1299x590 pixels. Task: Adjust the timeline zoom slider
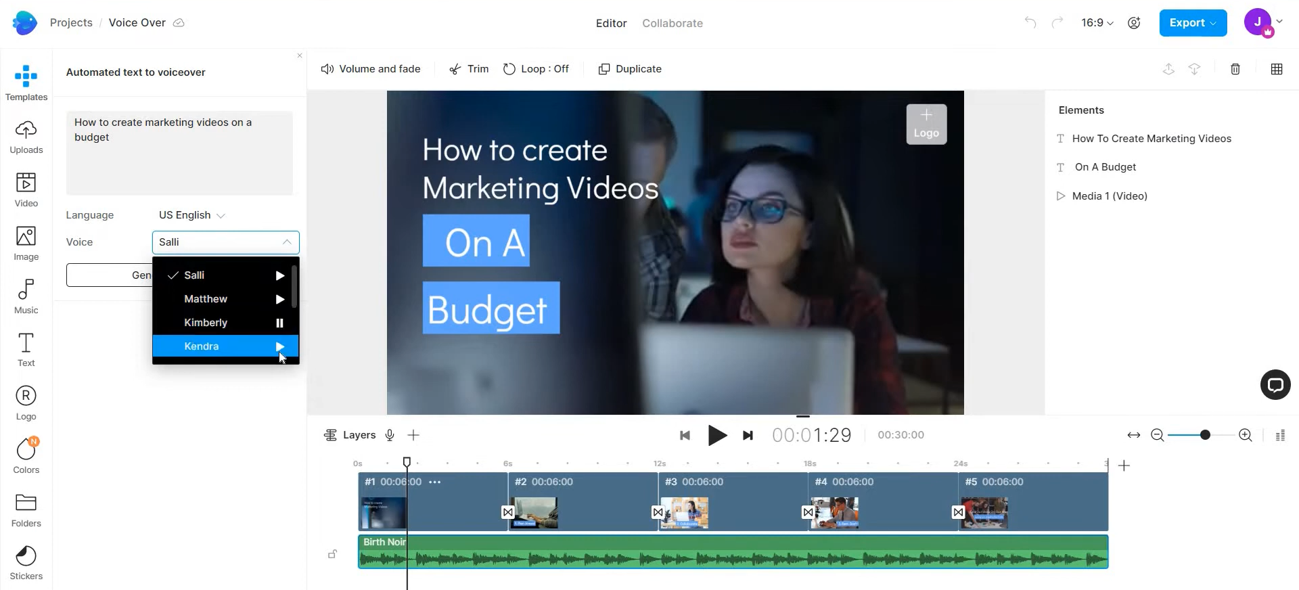point(1205,435)
